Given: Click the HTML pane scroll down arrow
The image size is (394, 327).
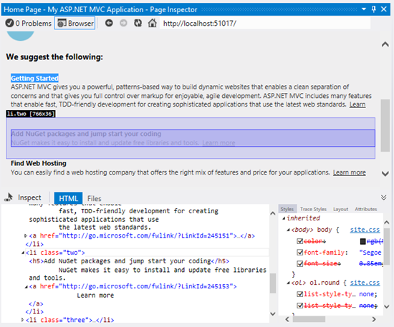Looking at the screenshot, I should [x=273, y=313].
